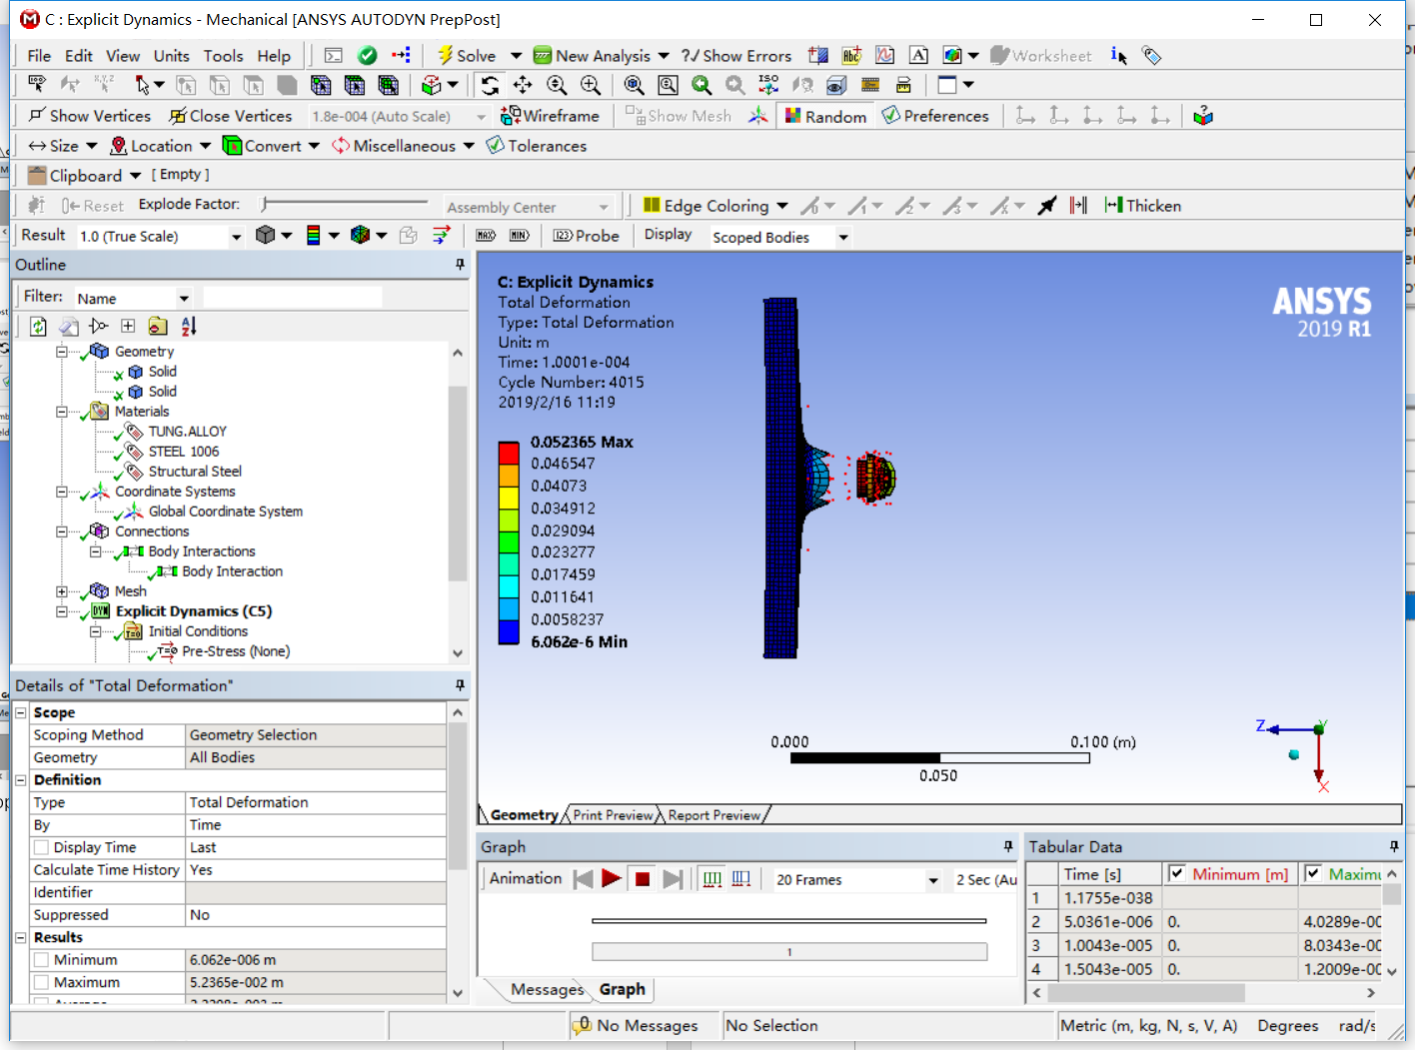Viewport: 1415px width, 1050px height.
Task: Select the Rotate view tool
Action: pos(490,85)
